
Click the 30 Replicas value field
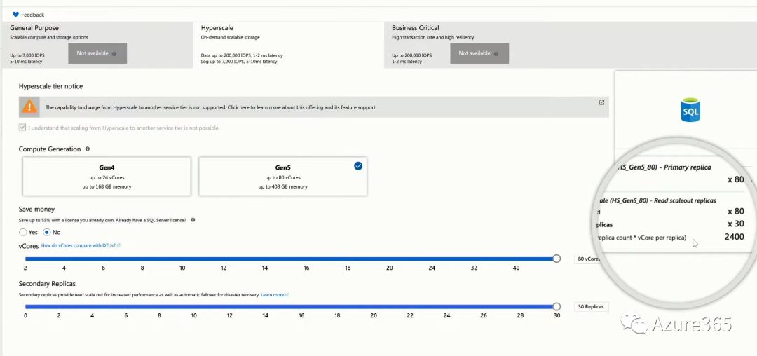590,307
